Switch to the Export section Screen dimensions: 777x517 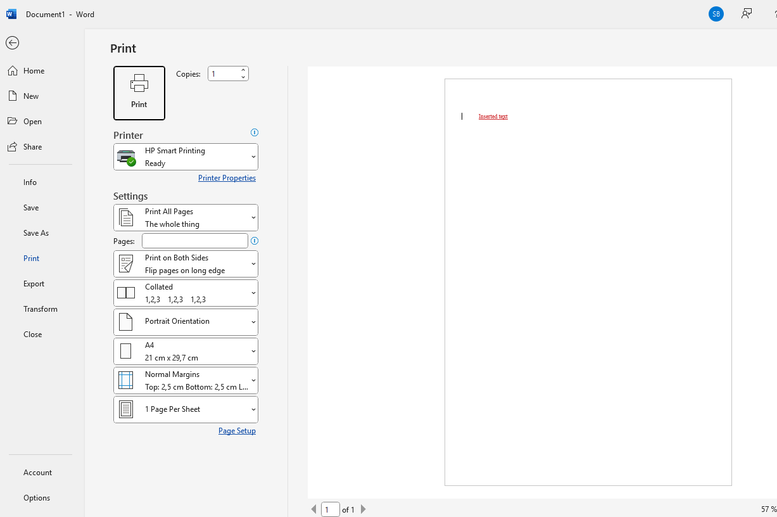click(34, 283)
